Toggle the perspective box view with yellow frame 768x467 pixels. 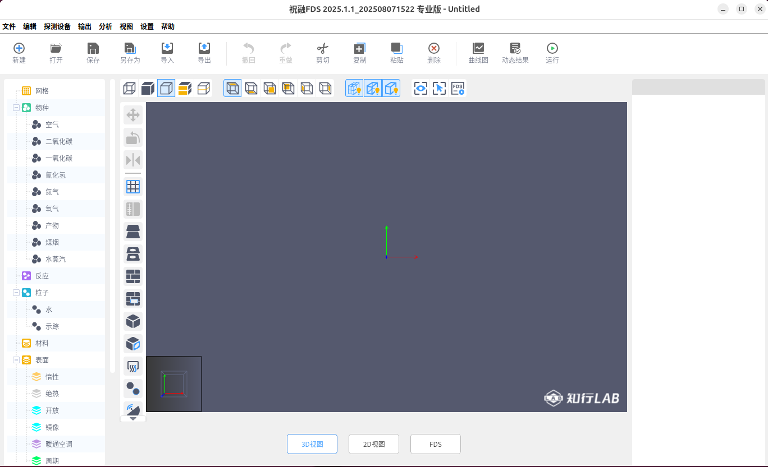point(232,88)
